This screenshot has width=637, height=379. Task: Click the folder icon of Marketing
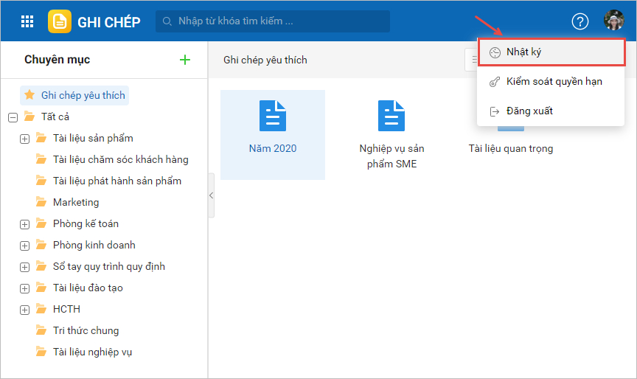coord(41,202)
